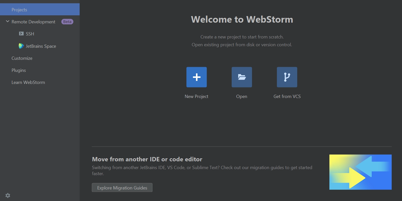Click the Explore Migration Guides button
Viewport: 402px width, 201px height.
122,188
